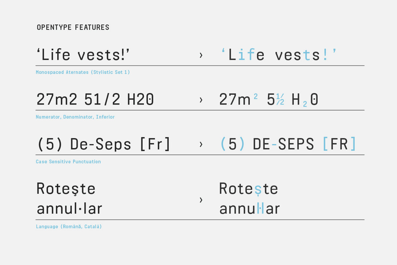
Task: Click the arrow beside 'Life vests!' sample
Action: click(201, 55)
